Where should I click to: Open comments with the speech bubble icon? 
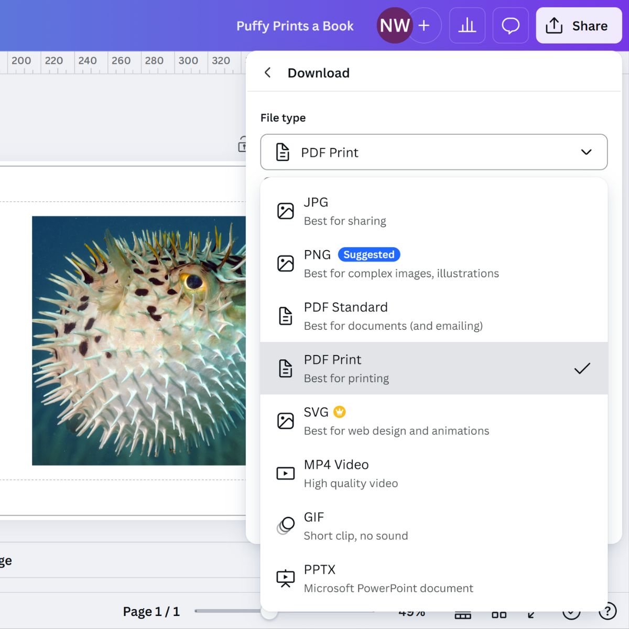point(510,25)
